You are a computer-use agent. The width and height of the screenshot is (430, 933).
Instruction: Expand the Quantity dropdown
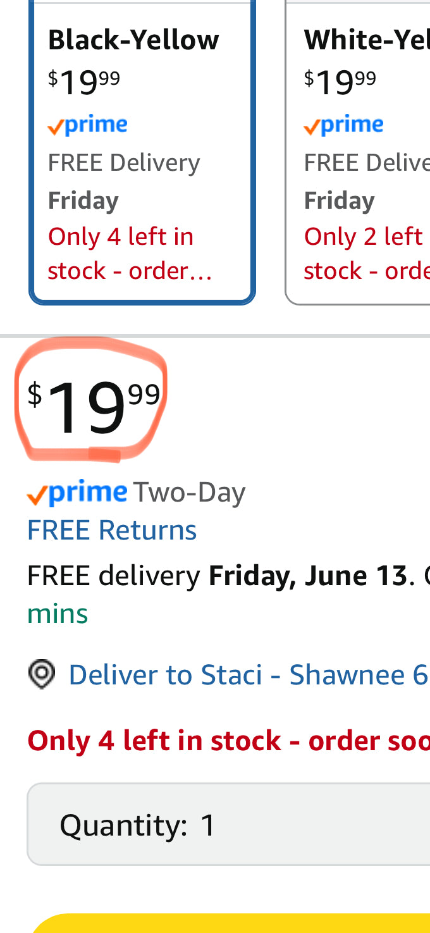228,825
